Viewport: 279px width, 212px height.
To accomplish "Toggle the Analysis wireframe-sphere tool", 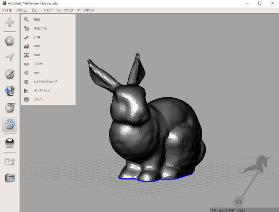I will click(9, 124).
